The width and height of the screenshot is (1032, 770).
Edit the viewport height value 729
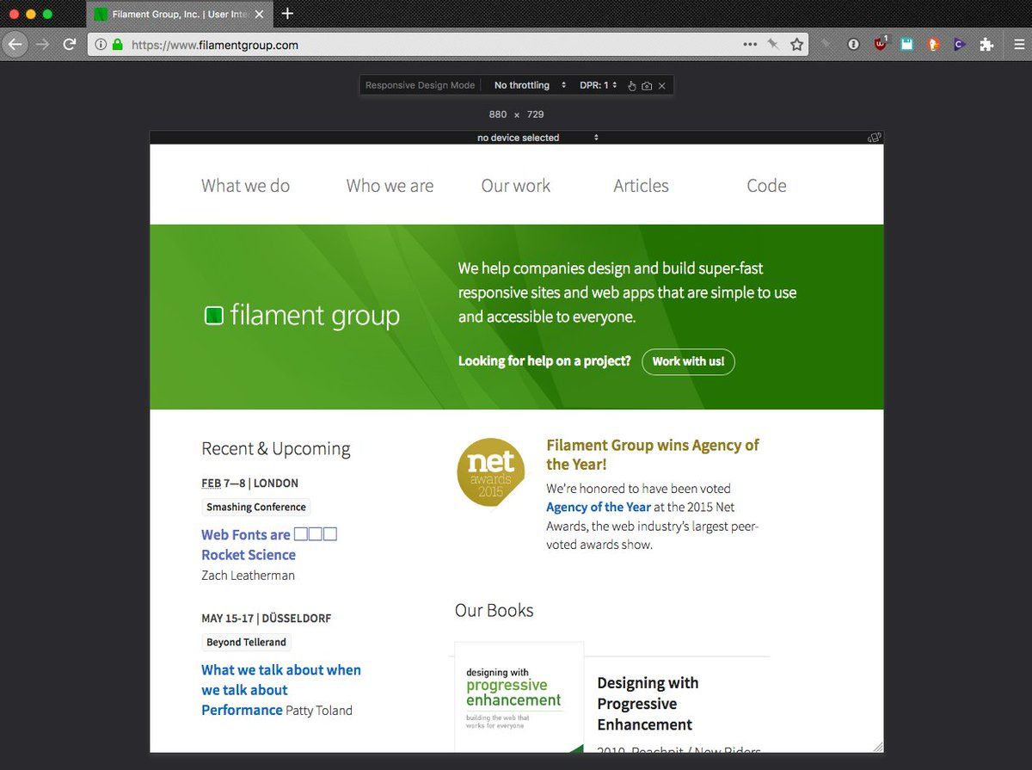pos(535,114)
